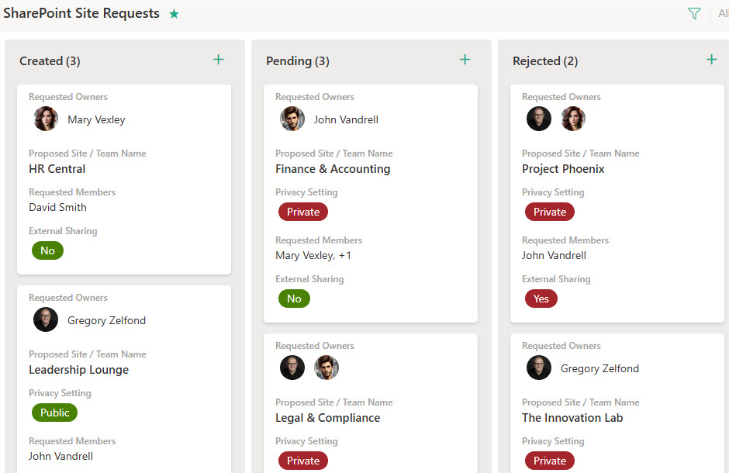This screenshot has height=473, width=729.
Task: Add a new item to Created column
Action: [x=219, y=60]
